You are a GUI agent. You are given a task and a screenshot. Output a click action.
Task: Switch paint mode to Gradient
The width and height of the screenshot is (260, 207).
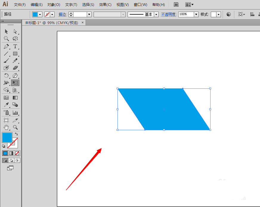(x=11, y=153)
